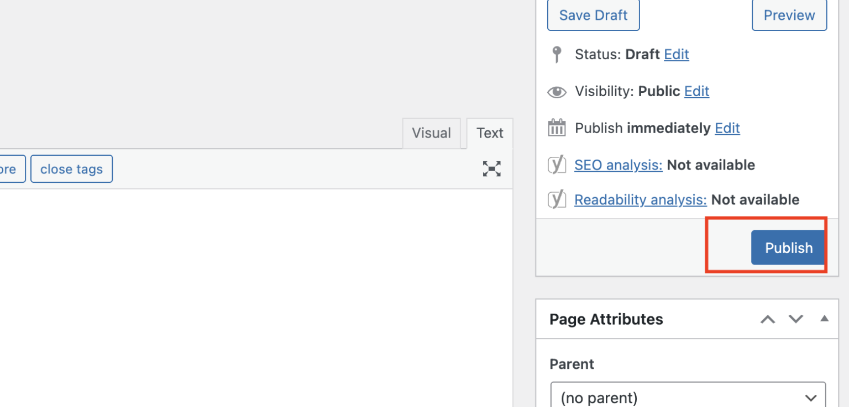This screenshot has width=849, height=407.
Task: Collapse the Page Attributes panel
Action: (824, 319)
